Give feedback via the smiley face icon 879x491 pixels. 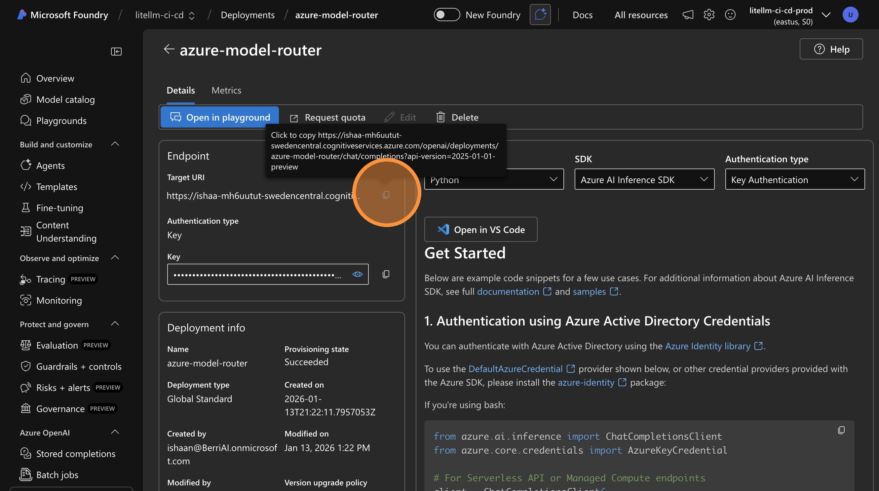730,15
